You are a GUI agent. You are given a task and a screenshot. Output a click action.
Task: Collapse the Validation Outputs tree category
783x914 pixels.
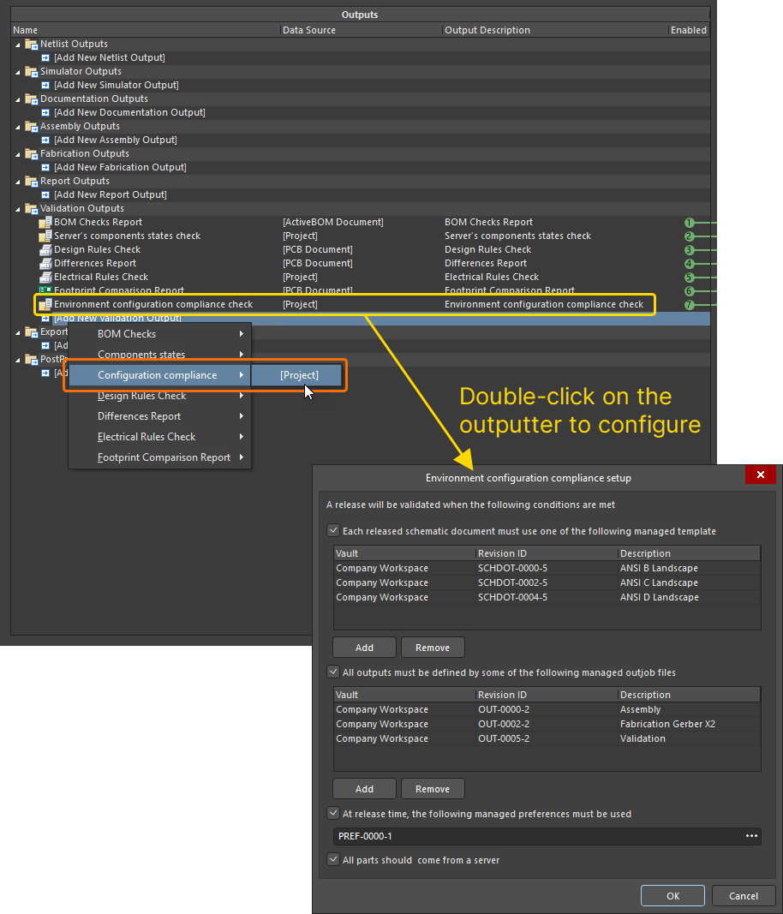[18, 208]
